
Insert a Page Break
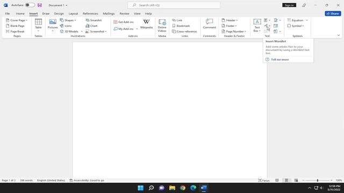point(15,32)
